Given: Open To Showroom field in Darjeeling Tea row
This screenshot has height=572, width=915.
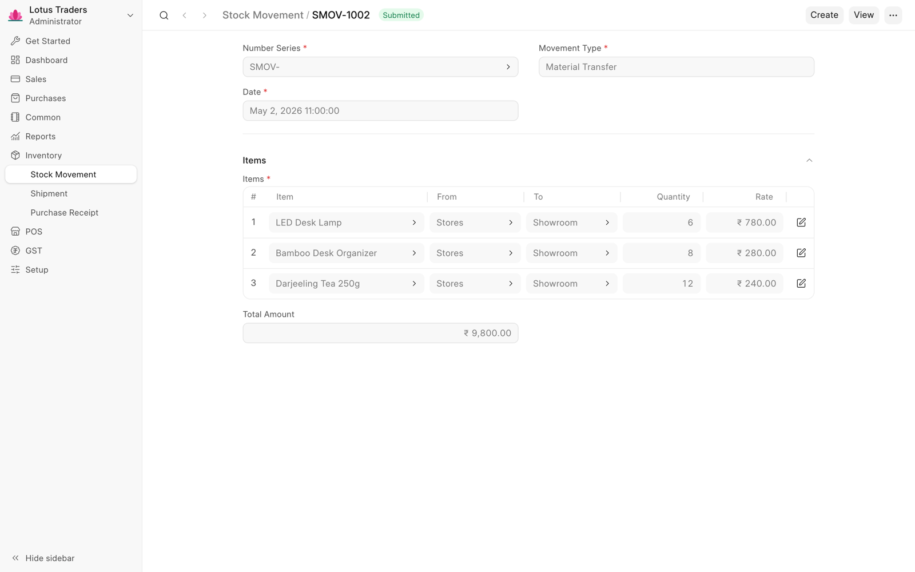Looking at the screenshot, I should (x=572, y=284).
